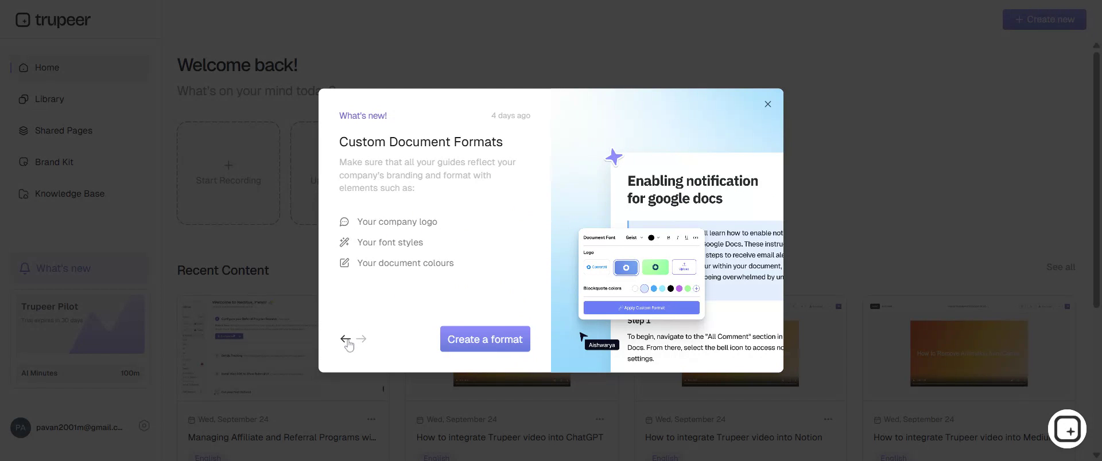This screenshot has width=1102, height=461.
Task: Click the Shared Pages stack icon
Action: point(24,131)
